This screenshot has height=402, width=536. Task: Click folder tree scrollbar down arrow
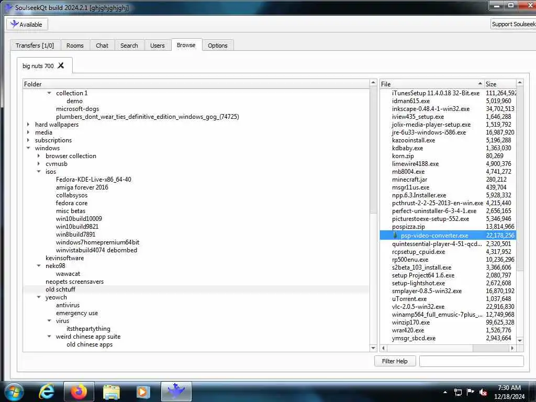[x=373, y=348]
